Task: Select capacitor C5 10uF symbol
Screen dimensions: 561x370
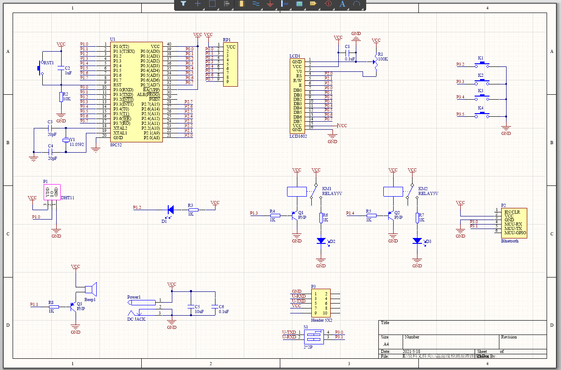Action: coord(191,307)
